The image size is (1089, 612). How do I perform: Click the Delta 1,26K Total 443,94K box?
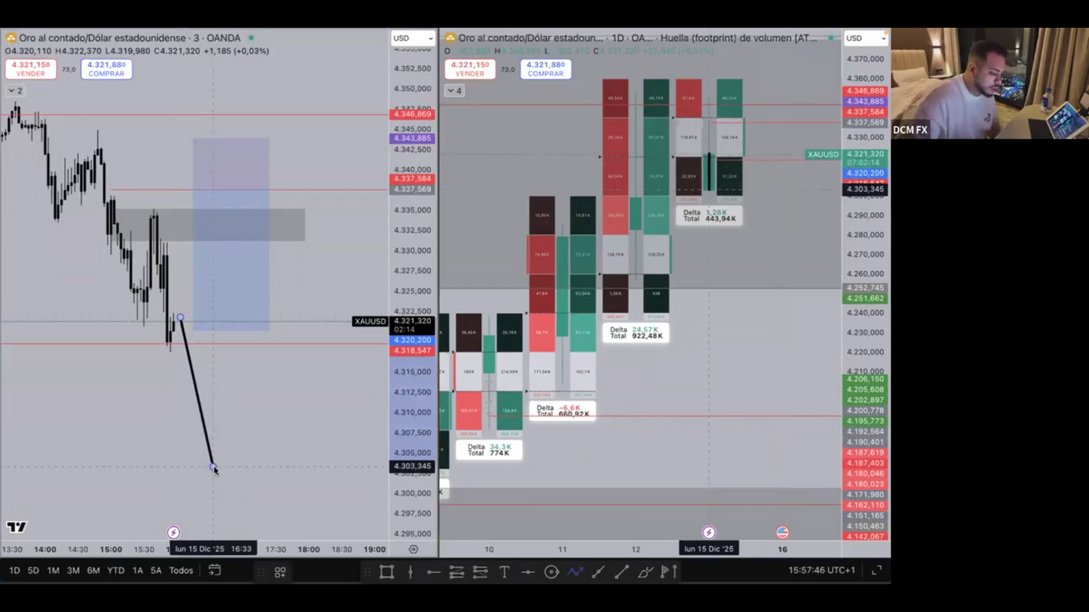709,215
